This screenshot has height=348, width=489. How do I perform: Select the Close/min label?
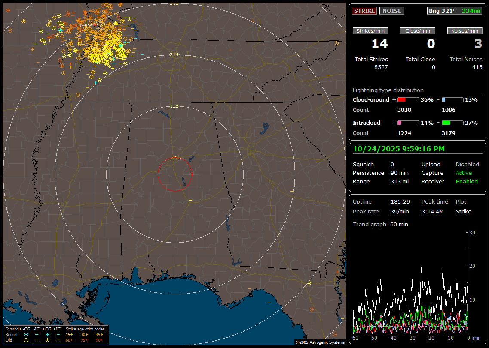418,31
